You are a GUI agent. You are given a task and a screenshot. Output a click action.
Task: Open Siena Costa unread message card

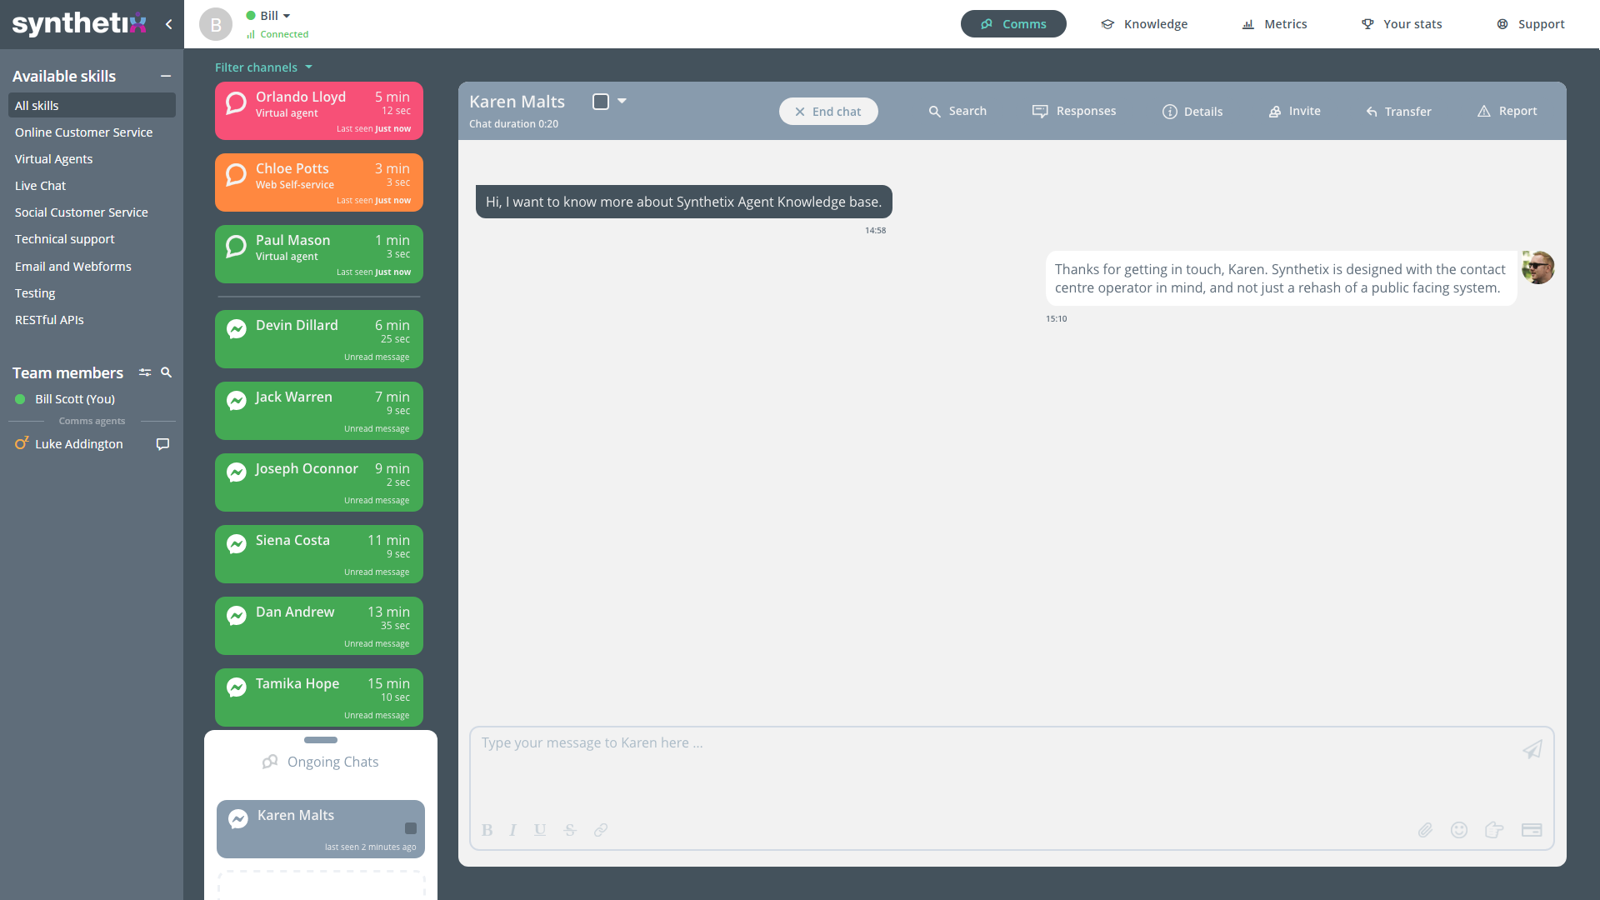319,554
